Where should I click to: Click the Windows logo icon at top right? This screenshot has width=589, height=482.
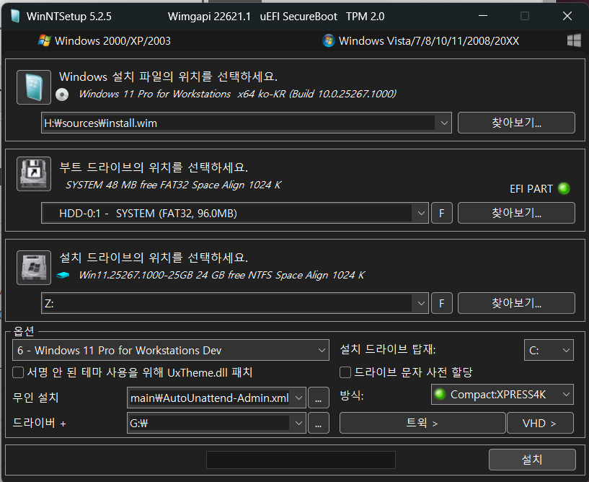coord(574,40)
